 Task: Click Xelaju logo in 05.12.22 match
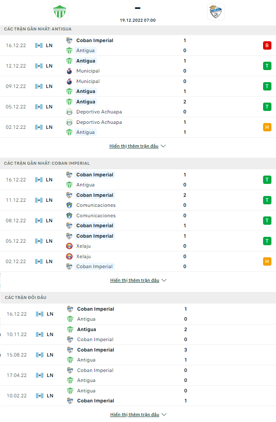coord(69,246)
